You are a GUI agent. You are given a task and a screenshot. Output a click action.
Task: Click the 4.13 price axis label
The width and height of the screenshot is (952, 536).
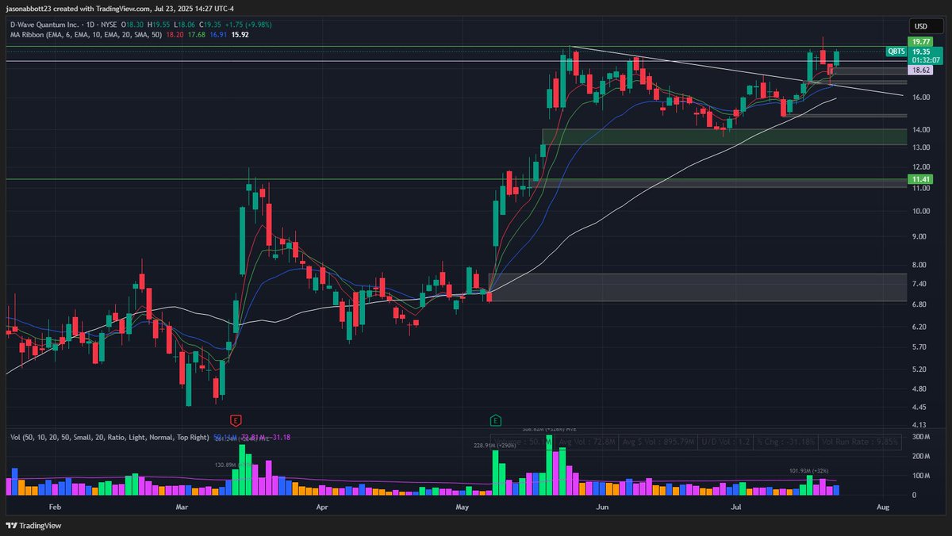(x=921, y=426)
